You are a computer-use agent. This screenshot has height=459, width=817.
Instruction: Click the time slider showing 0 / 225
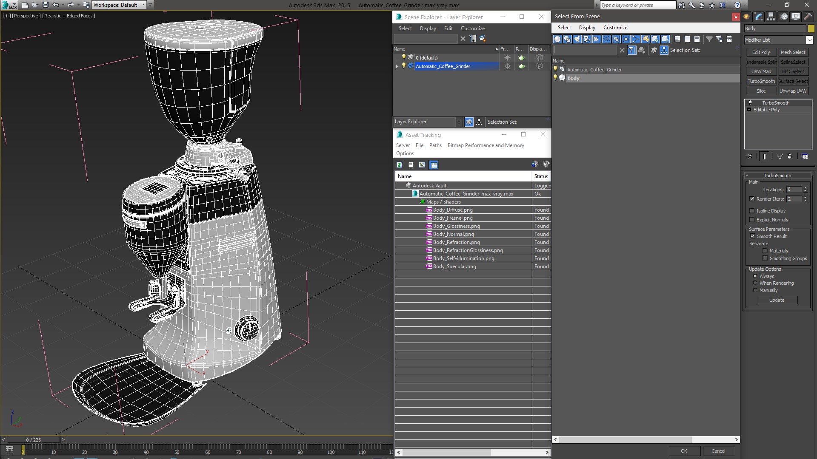coord(34,440)
